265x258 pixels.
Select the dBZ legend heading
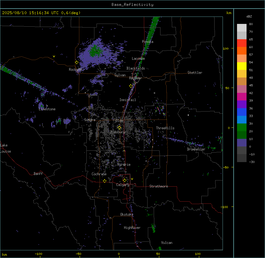coord(249,16)
